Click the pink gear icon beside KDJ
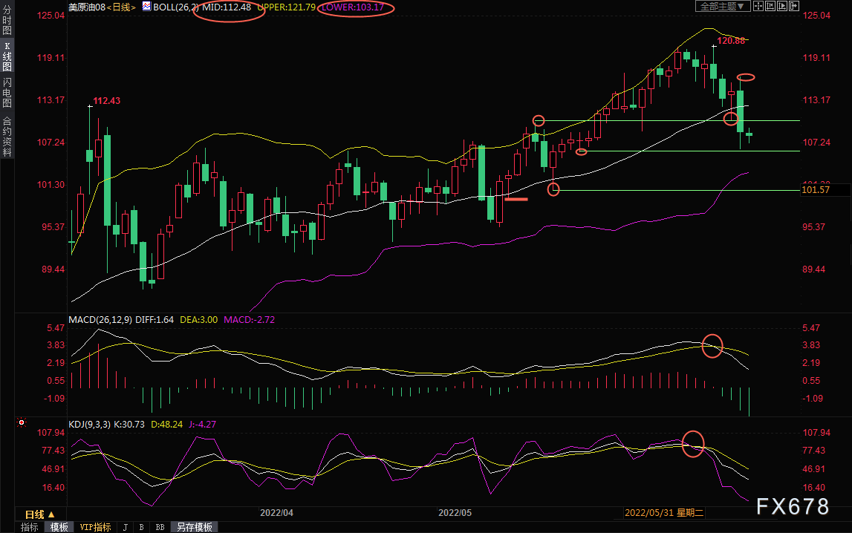The image size is (852, 533). pyautogui.click(x=22, y=423)
